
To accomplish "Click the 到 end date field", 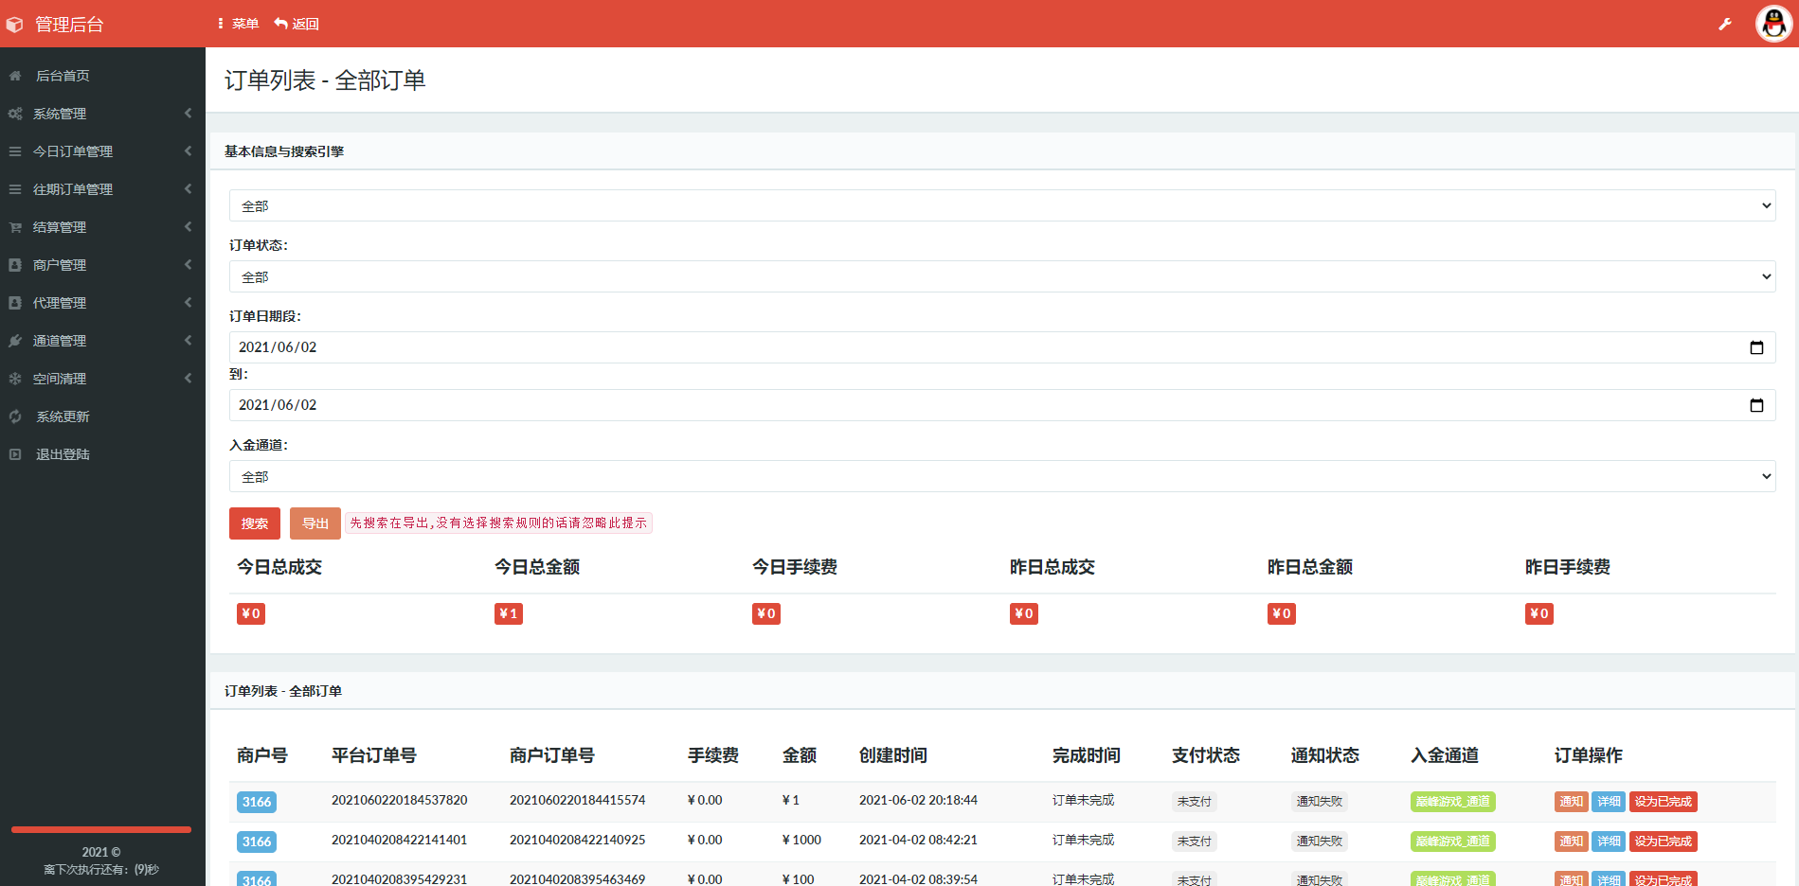I will 1002,405.
